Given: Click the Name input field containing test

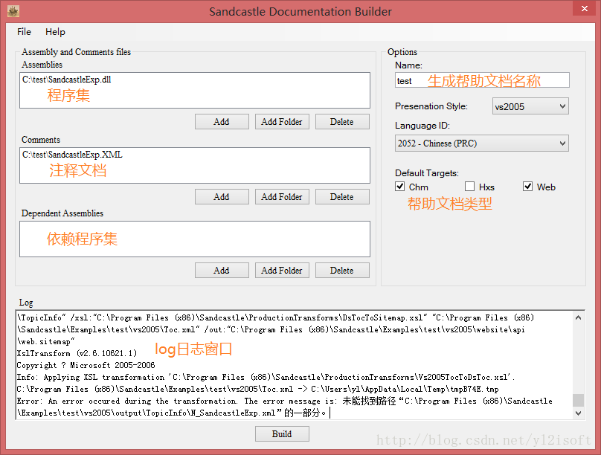Looking at the screenshot, I should pos(482,80).
